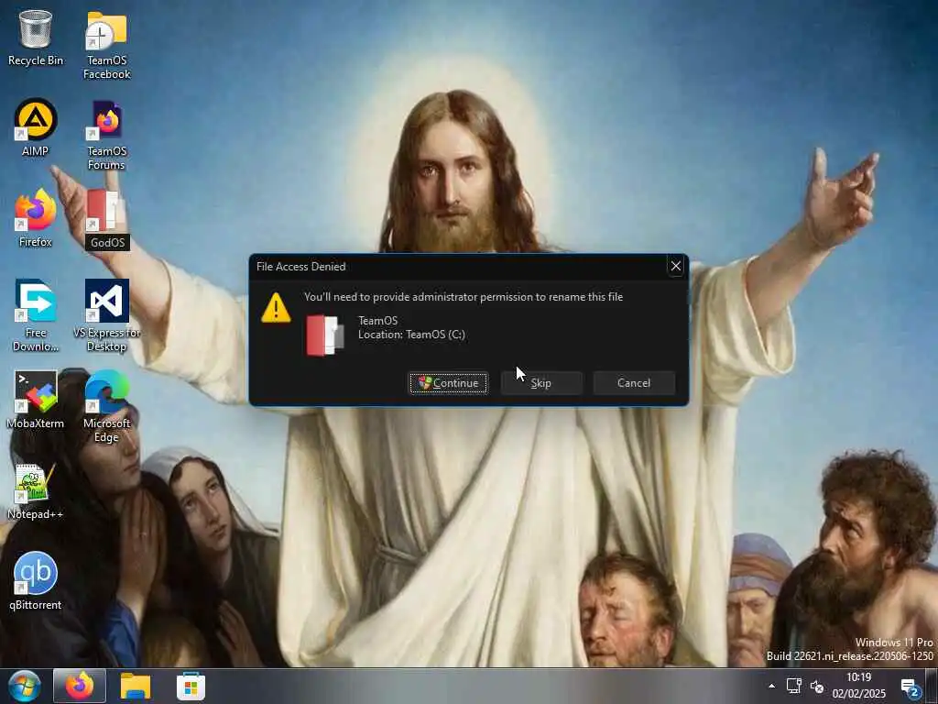The image size is (938, 704).
Task: Open Free Download Manager shortcut
Action: point(36,315)
